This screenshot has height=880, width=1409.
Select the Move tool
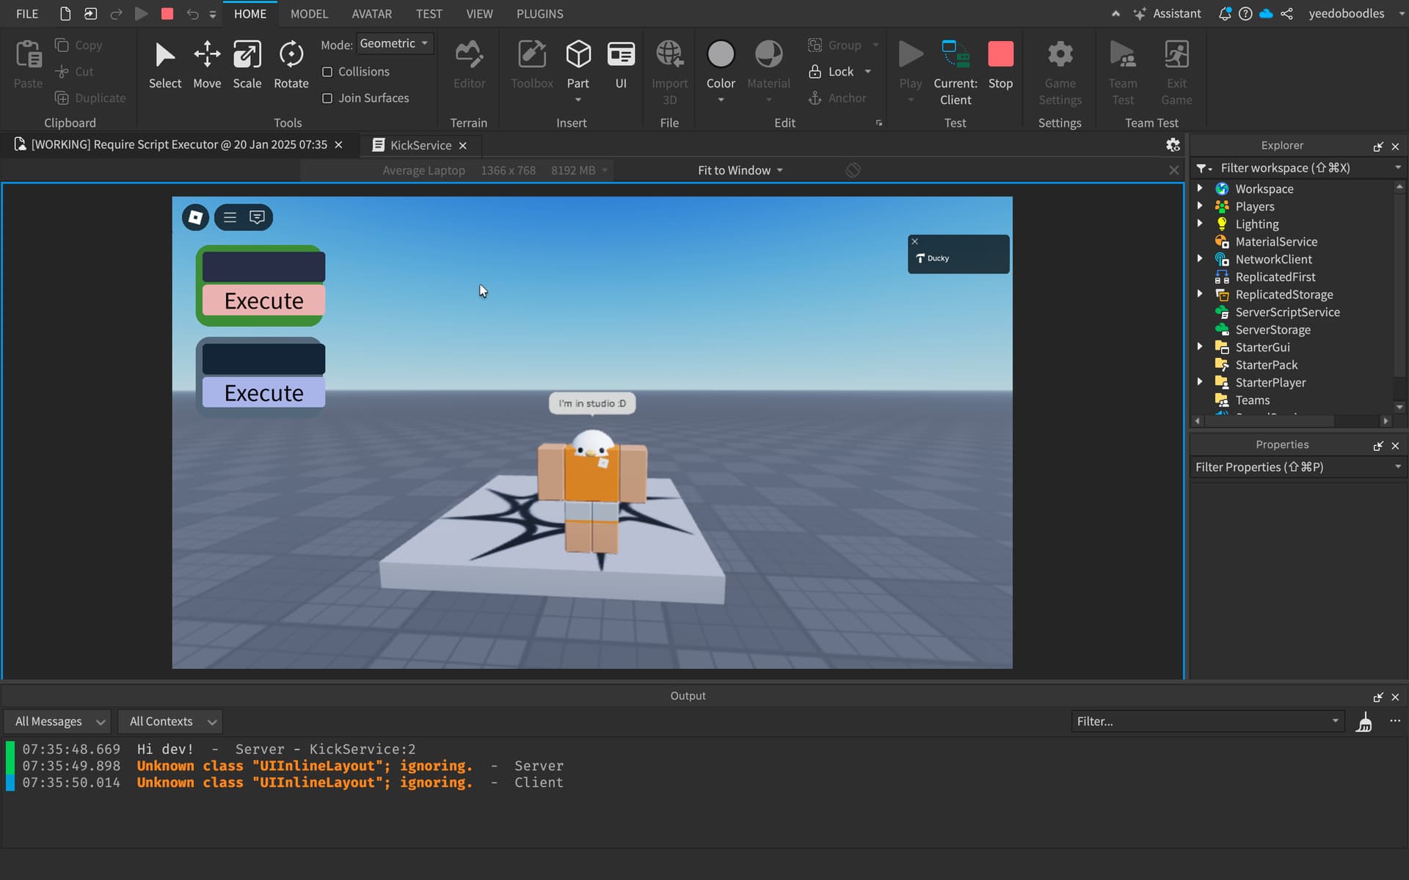pos(207,66)
